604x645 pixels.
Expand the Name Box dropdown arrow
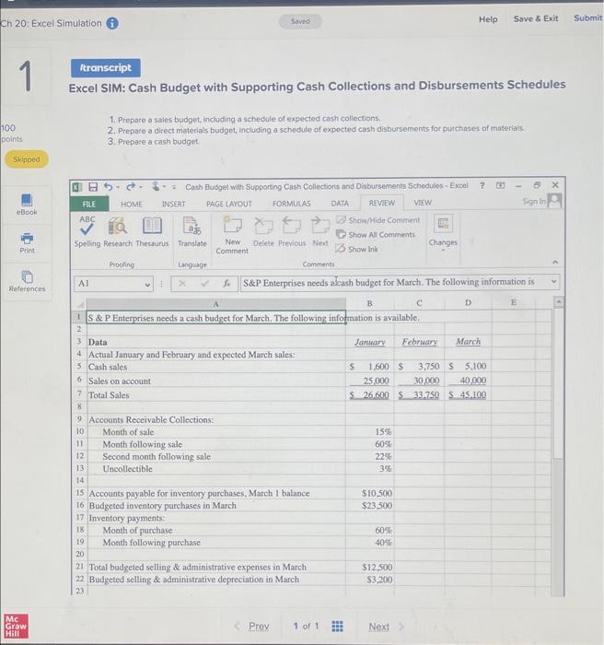pyautogui.click(x=147, y=284)
